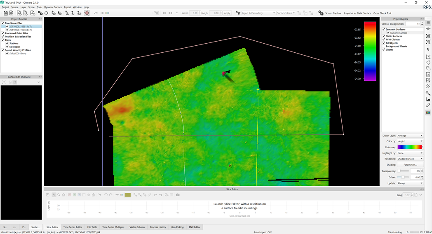
Task: Open the Dynamic Surface menu
Action: [53, 7]
